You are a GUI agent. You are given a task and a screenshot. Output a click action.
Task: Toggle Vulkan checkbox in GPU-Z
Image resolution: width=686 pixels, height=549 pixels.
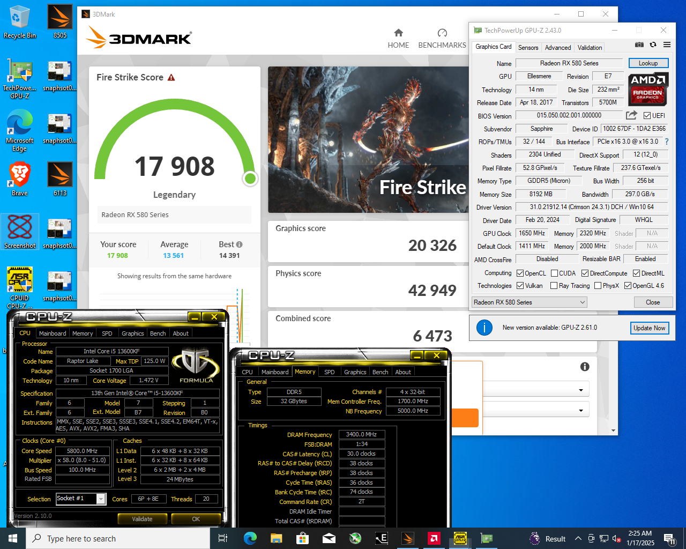point(520,286)
